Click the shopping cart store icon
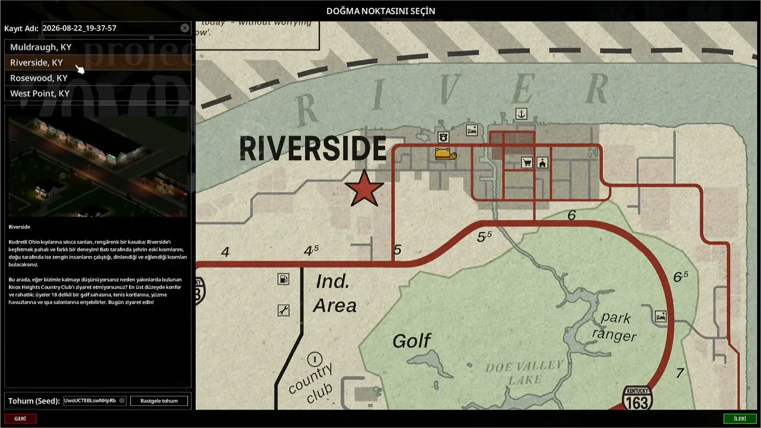This screenshot has width=761, height=428. (x=526, y=162)
